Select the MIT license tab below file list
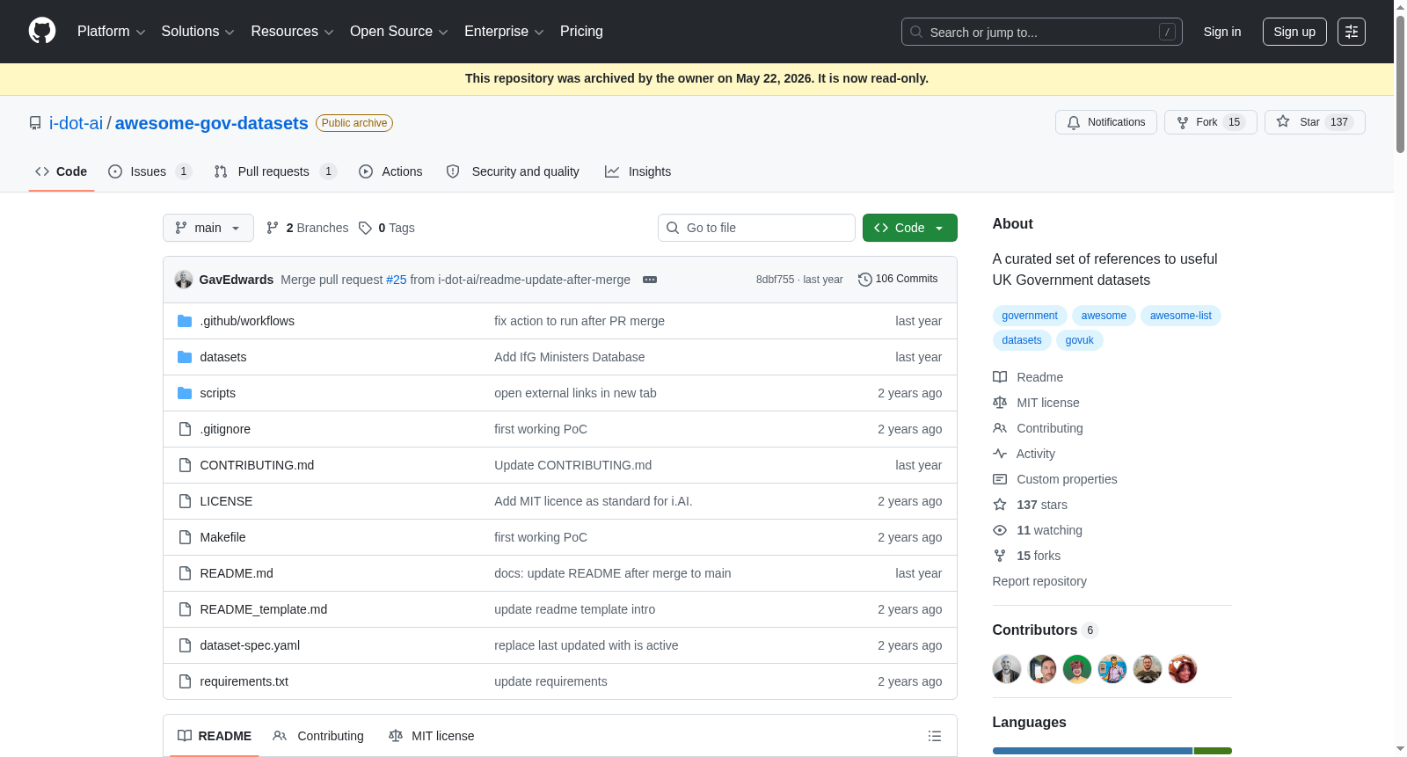 coord(432,736)
